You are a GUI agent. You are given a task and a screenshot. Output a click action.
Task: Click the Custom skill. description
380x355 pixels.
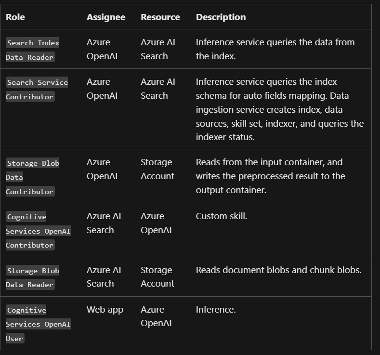point(222,216)
